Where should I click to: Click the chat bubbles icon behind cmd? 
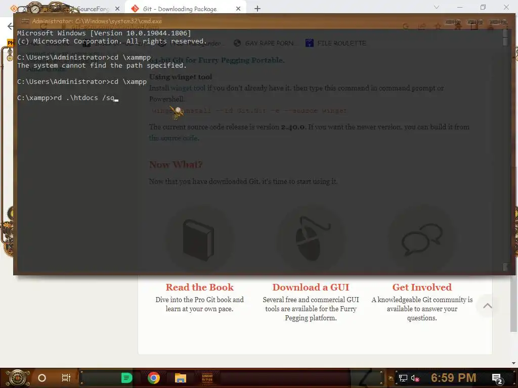pos(422,240)
